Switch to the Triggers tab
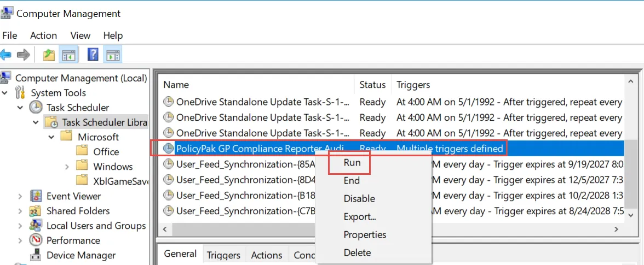Image resolution: width=644 pixels, height=265 pixels. (x=223, y=255)
